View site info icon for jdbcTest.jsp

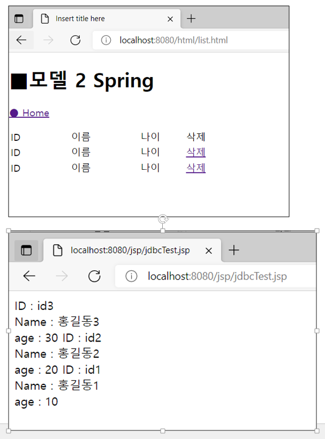coord(131,276)
